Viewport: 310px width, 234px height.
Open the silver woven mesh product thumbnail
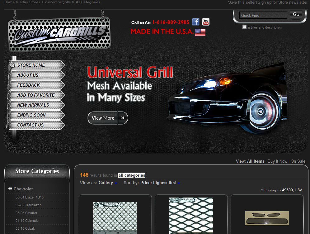[115, 218]
